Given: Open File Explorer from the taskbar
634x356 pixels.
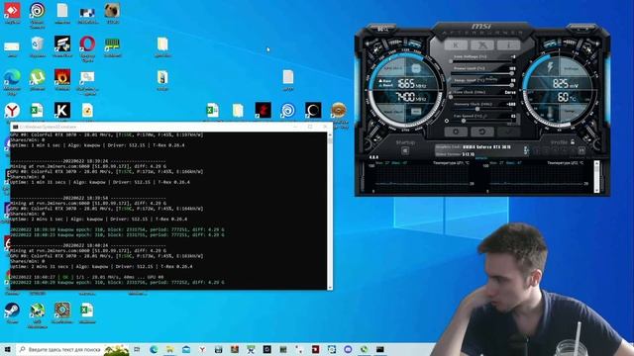Looking at the screenshot, I should click(x=169, y=349).
